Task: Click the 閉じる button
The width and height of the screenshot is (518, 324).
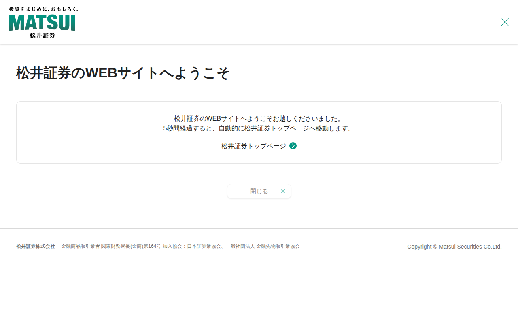Action: (259, 191)
